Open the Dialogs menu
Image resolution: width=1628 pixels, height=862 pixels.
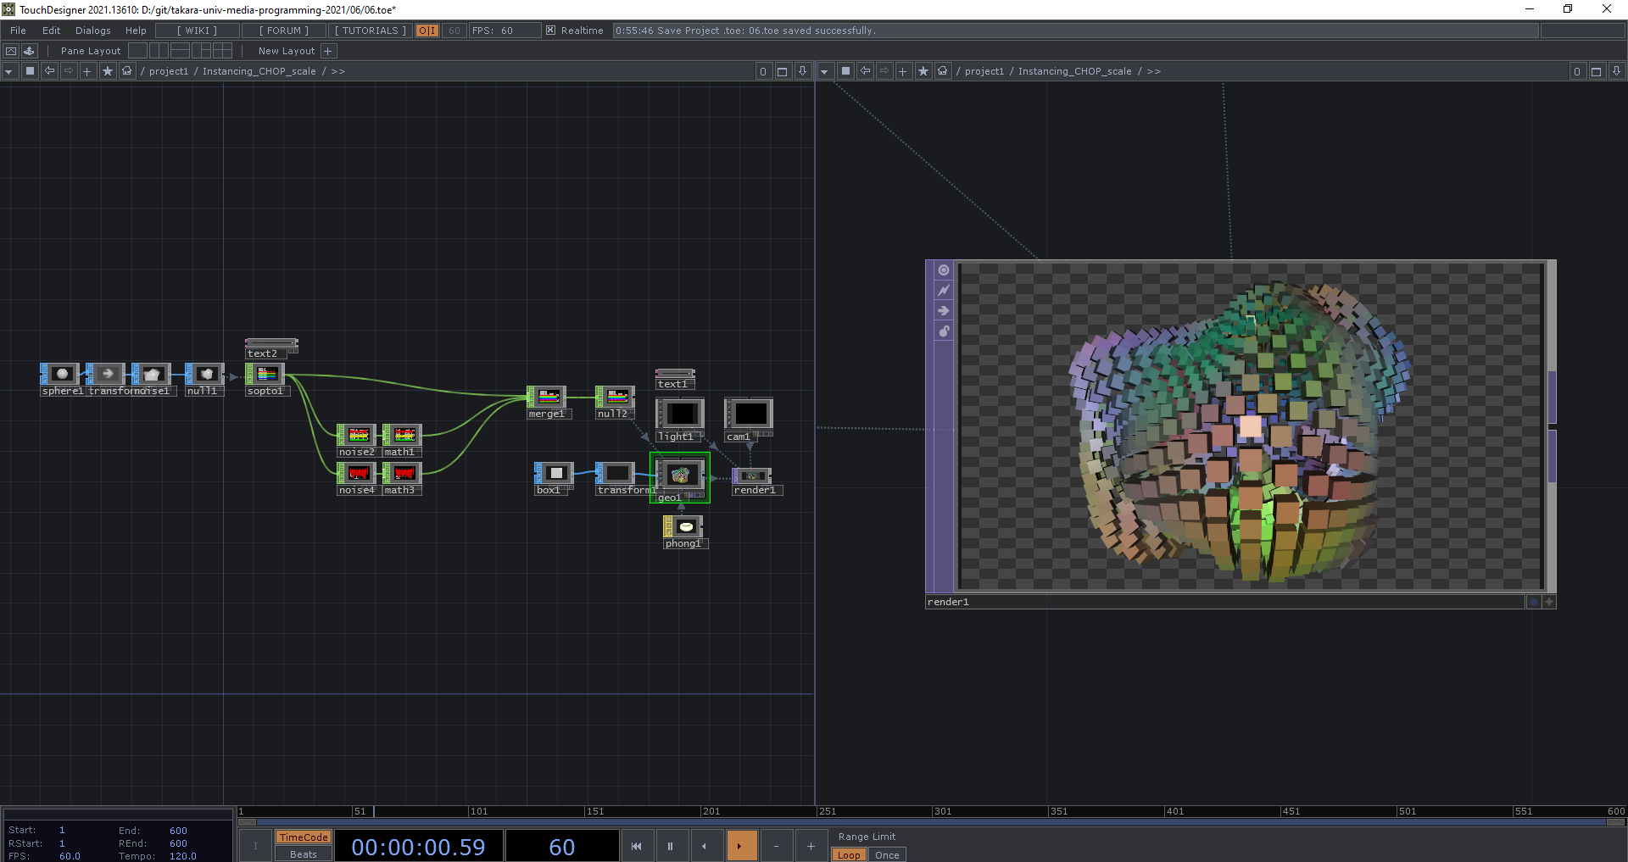coord(92,31)
